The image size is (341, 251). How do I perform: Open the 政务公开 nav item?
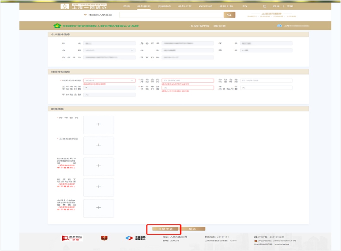coord(185,6)
